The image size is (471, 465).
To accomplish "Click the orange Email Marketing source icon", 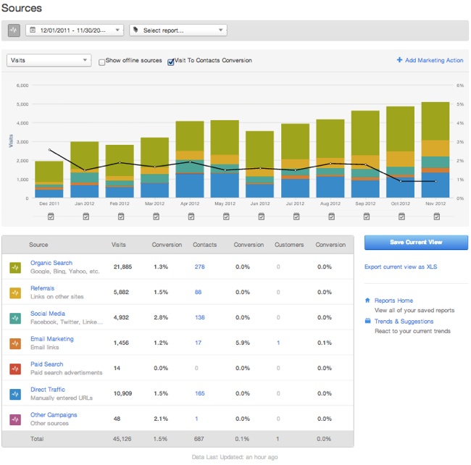I will [15, 343].
